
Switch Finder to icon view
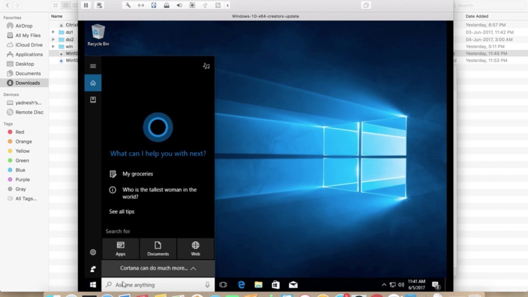56,5
